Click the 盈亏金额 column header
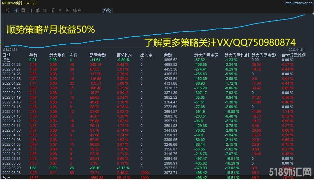 pos(98,55)
